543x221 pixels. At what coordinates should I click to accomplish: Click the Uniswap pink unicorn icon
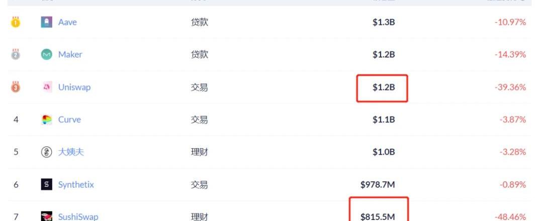tap(47, 87)
